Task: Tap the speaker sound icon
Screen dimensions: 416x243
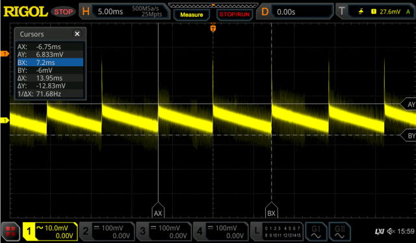Action: 391,231
